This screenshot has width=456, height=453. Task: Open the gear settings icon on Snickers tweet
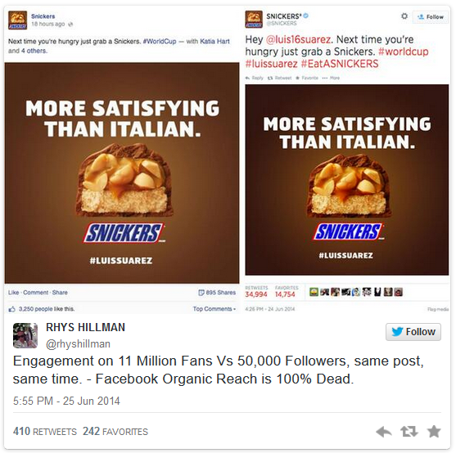pos(404,16)
